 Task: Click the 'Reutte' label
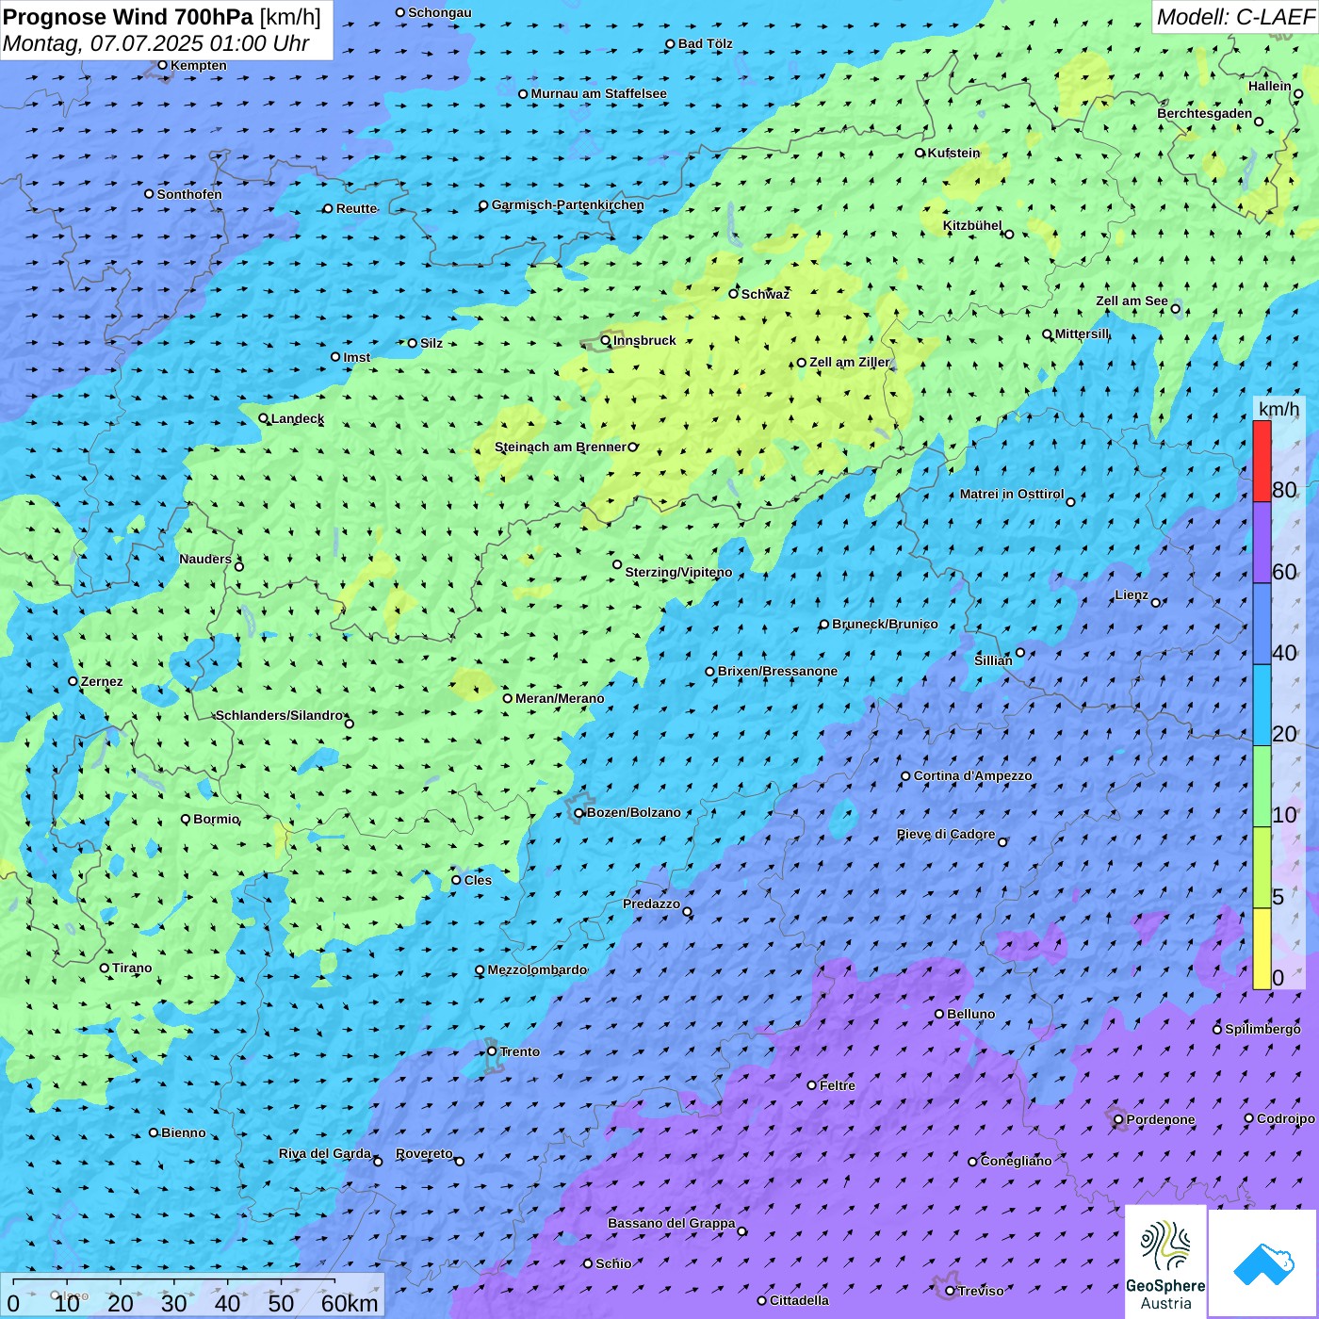point(356,208)
